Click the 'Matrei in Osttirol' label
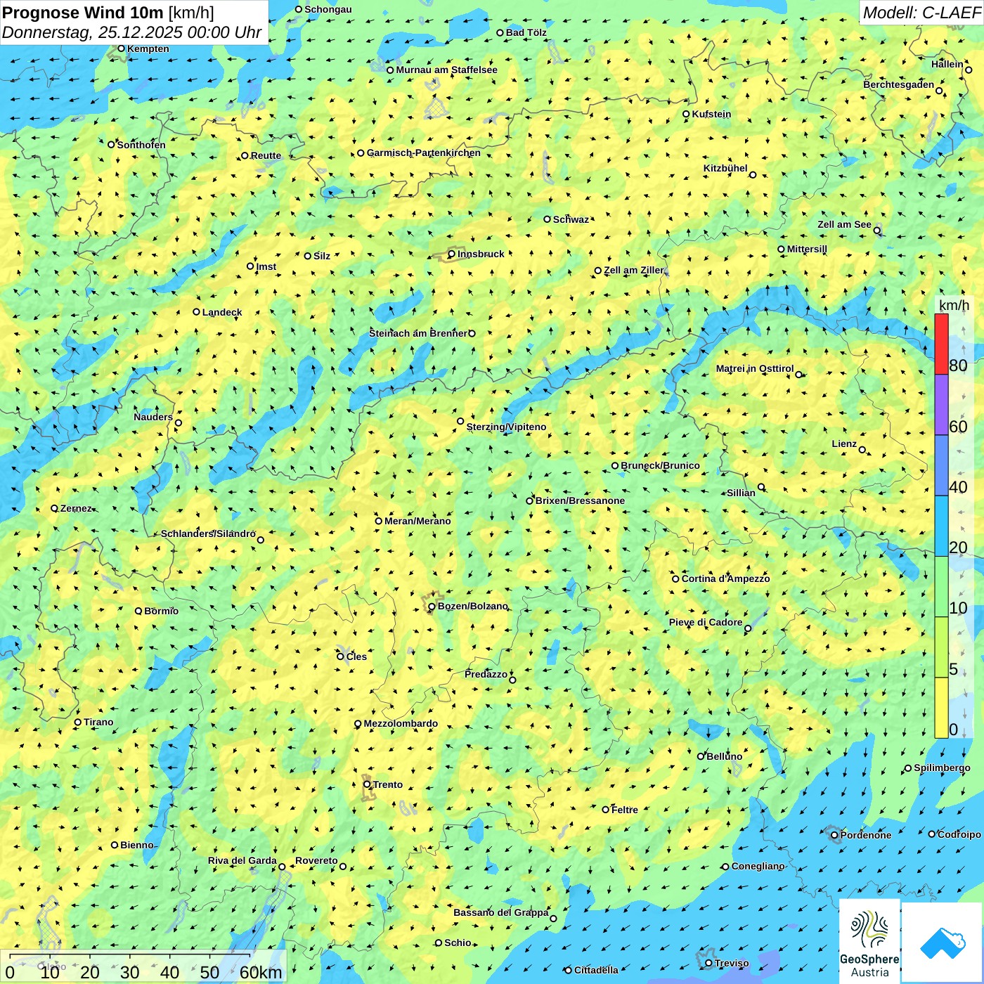This screenshot has height=984, width=984. point(755,368)
